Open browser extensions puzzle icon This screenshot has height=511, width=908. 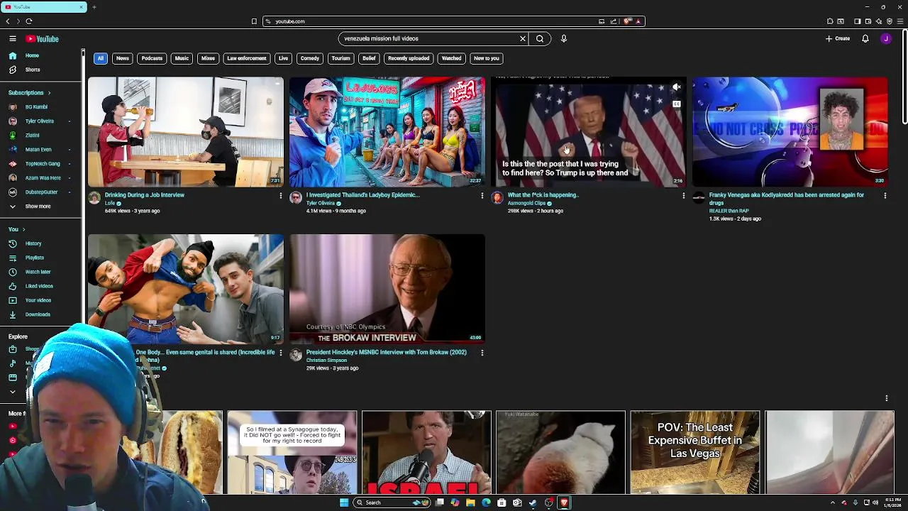pyautogui.click(x=830, y=21)
